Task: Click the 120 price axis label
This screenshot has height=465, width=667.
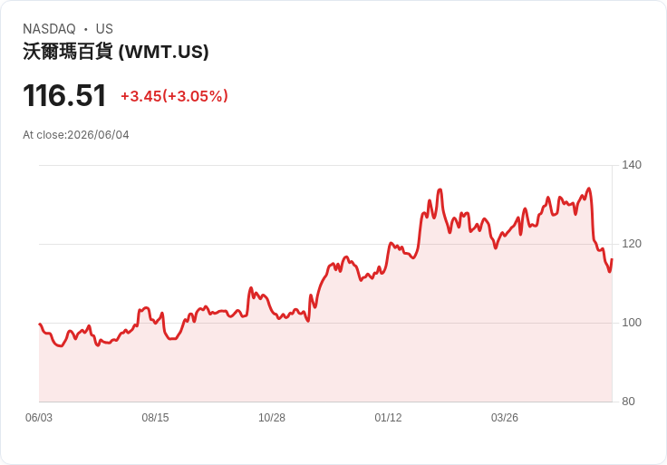Action: click(x=632, y=244)
